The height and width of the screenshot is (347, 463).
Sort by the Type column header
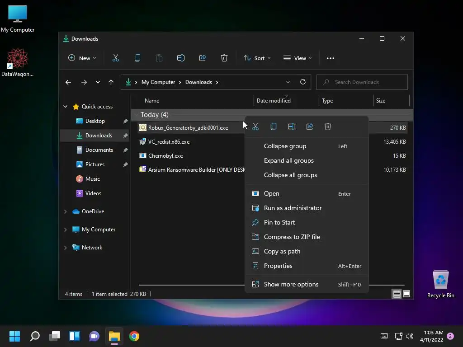(x=327, y=101)
